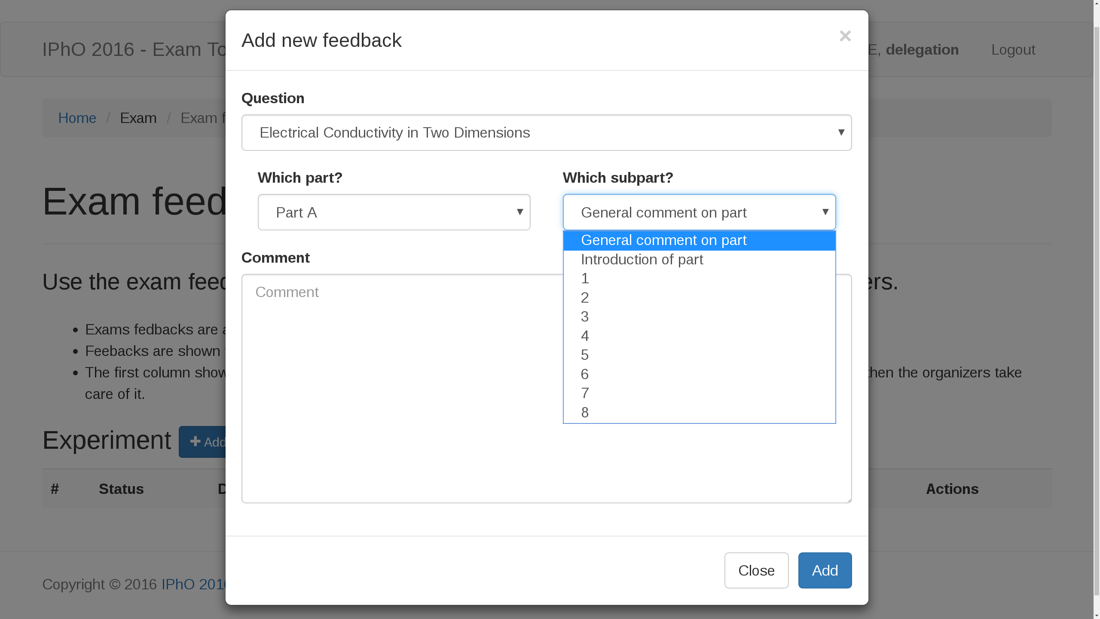Screen dimensions: 1100x619
Task: Click the Add button to submit feedback
Action: click(824, 570)
